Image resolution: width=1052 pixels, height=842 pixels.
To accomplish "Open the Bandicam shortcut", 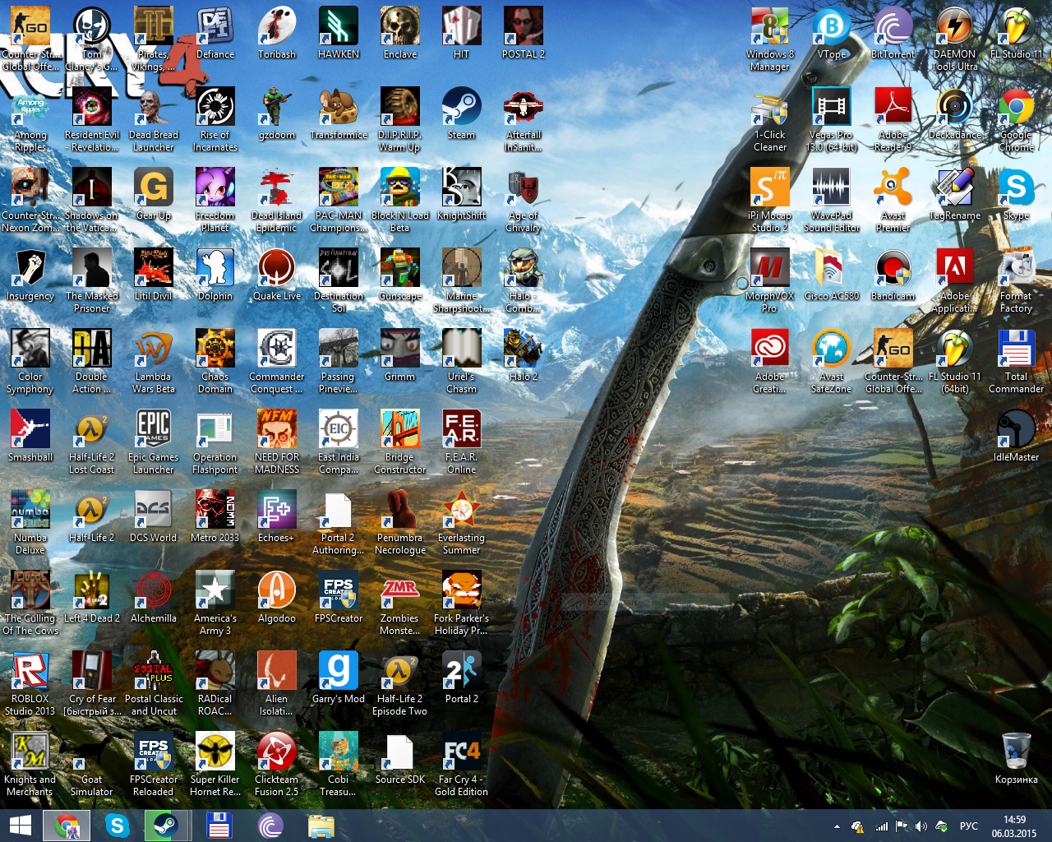I will pos(893,275).
